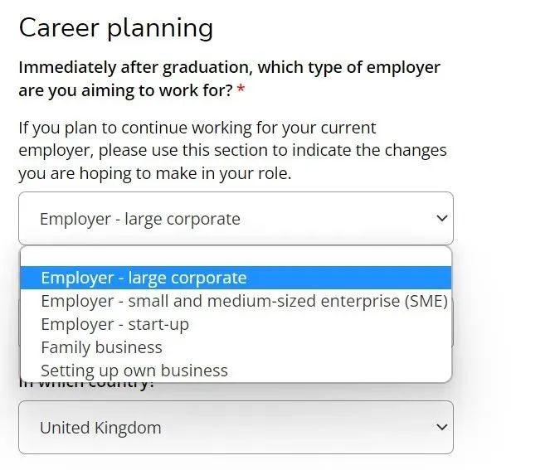
Task: Click the words "United Kingdom" in the country field
Action: [x=100, y=428]
